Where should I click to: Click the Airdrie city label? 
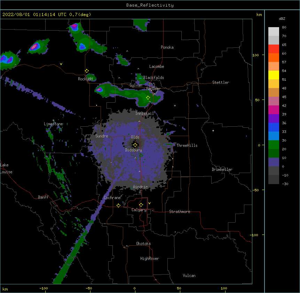(141, 187)
